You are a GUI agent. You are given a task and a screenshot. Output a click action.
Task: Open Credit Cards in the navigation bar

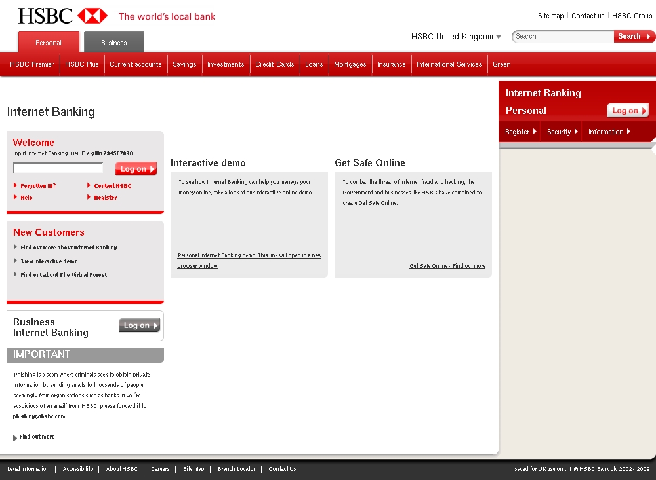274,64
